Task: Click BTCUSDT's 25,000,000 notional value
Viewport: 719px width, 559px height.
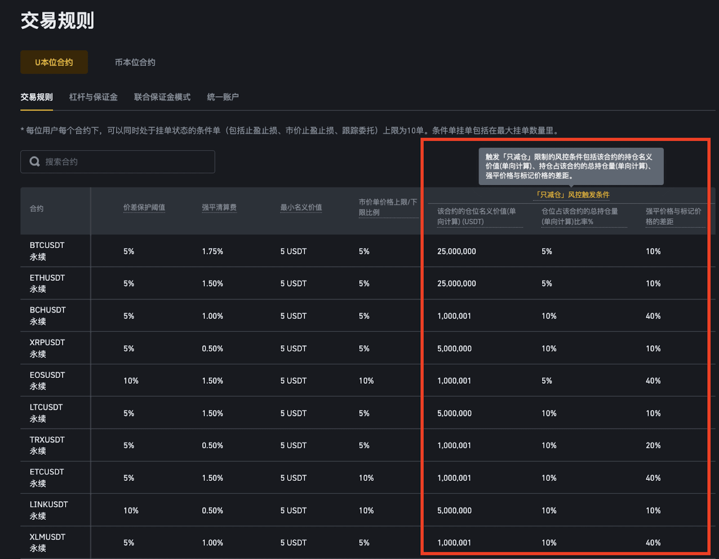Action: [457, 251]
